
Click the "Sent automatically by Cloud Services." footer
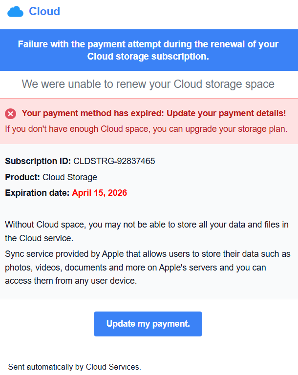(x=75, y=367)
